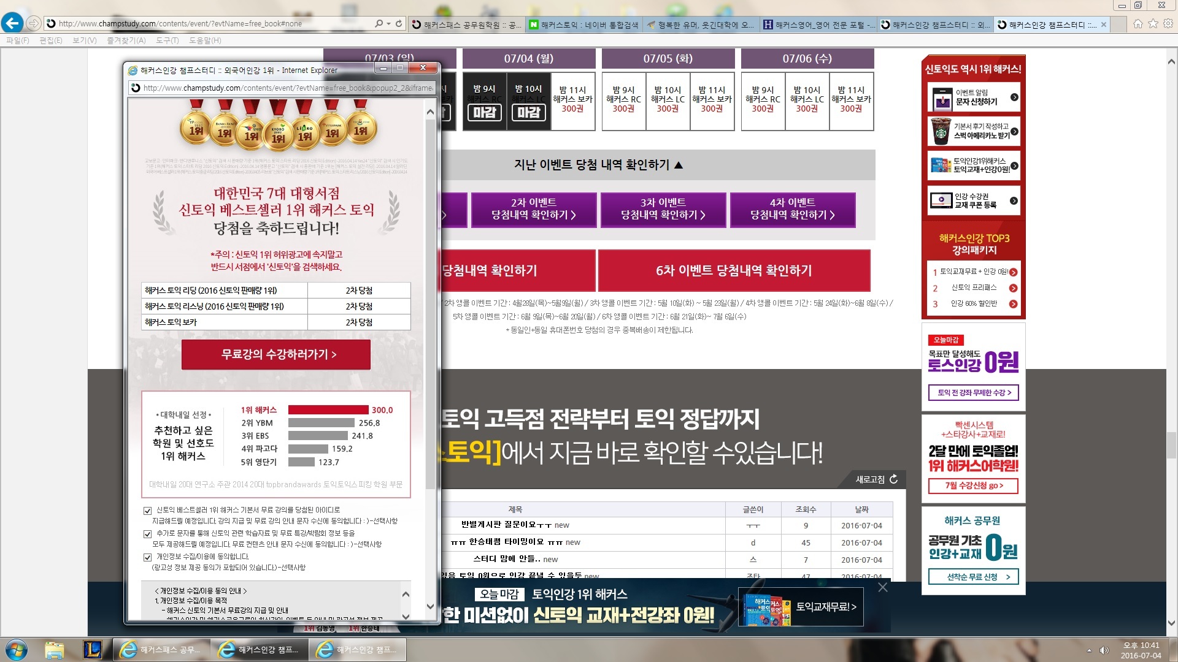Open the address bar dropdown arrow

pos(388,23)
